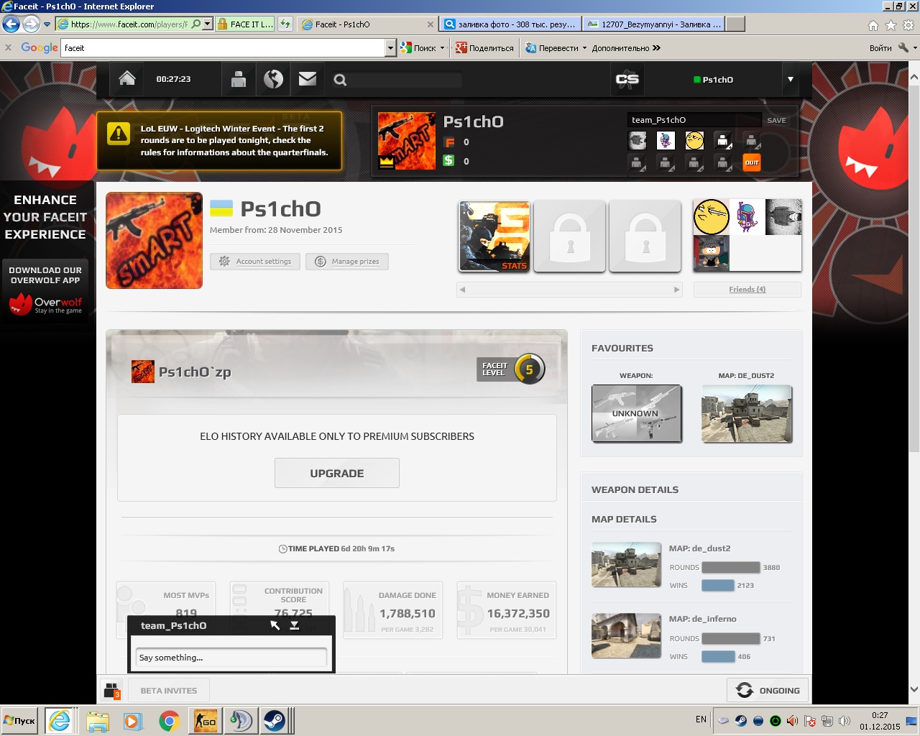Viewport: 920px width, 736px height.
Task: Click the Overwolf logo banner
Action: [x=45, y=305]
